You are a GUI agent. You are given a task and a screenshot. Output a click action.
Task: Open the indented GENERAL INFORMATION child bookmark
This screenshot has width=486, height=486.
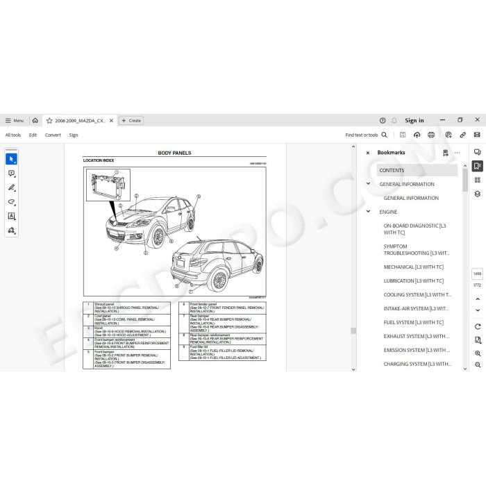(411, 198)
